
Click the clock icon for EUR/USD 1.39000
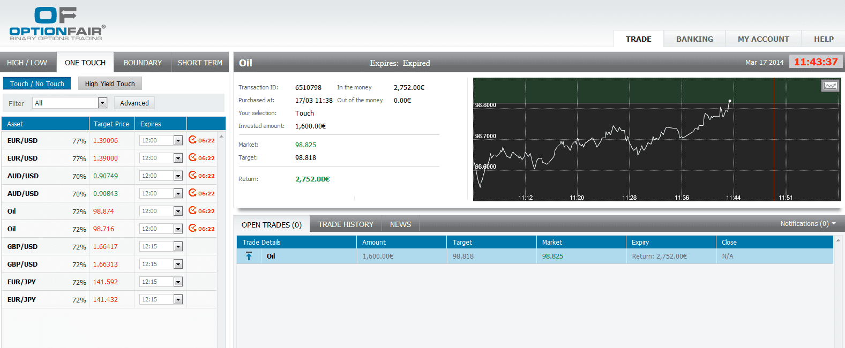click(x=192, y=158)
